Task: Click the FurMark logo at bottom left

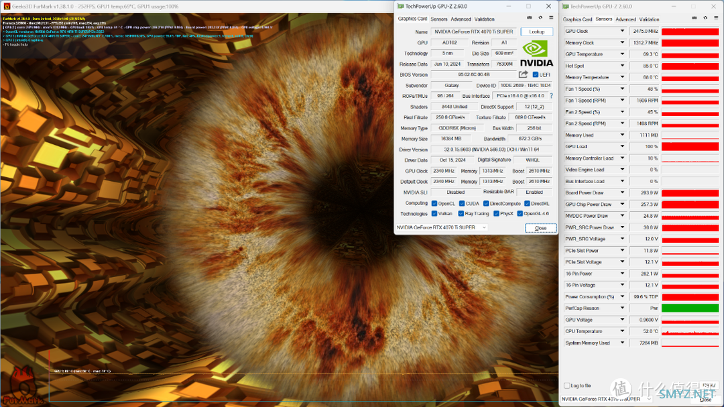Action: (22, 386)
